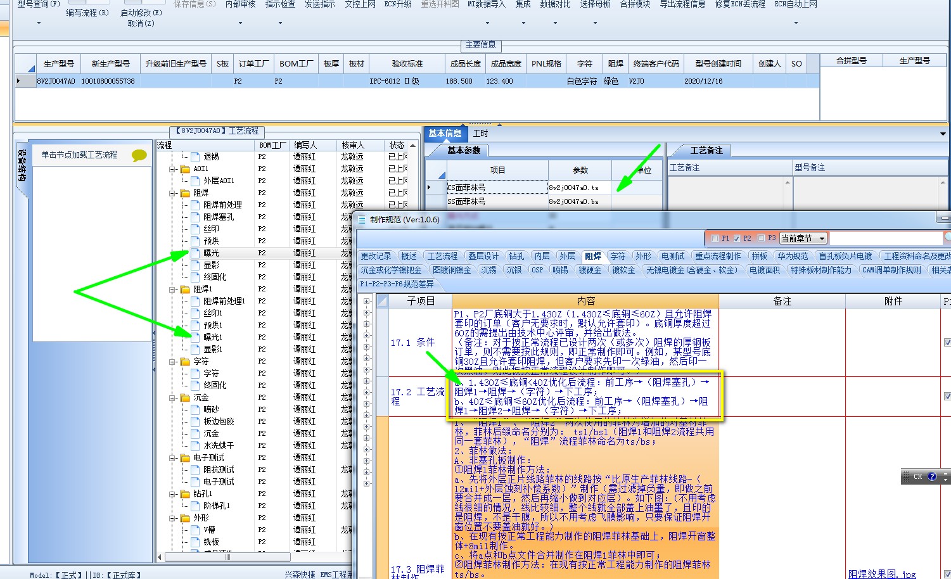The image size is (951, 579).
Task: Open the 字符 tab in 制作规范
Action: point(618,257)
